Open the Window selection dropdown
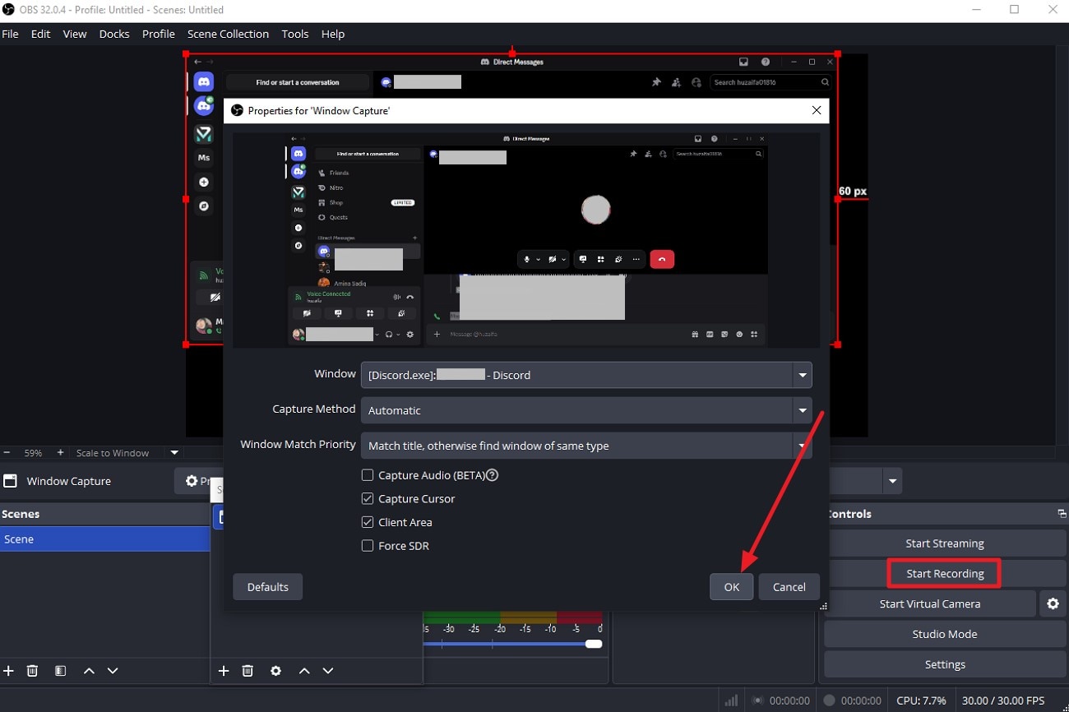 click(802, 375)
